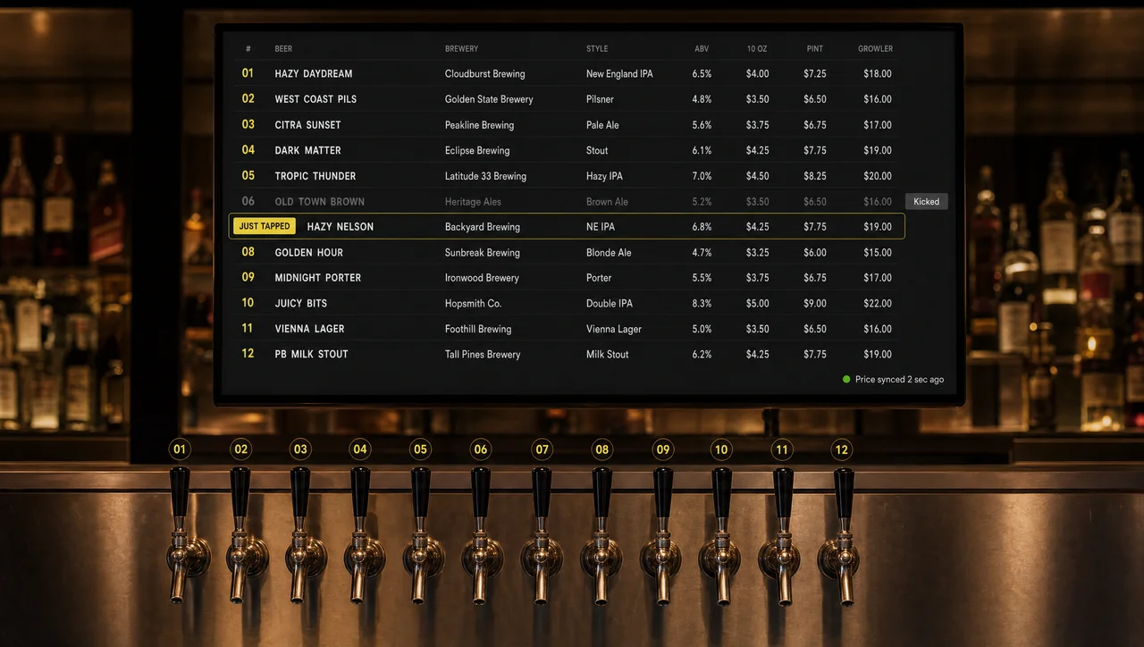The height and width of the screenshot is (647, 1144).
Task: Click the 10 OZ column header
Action: 757,49
